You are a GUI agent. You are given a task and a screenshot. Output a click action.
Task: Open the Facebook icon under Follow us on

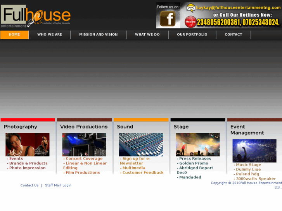pyautogui.click(x=168, y=19)
